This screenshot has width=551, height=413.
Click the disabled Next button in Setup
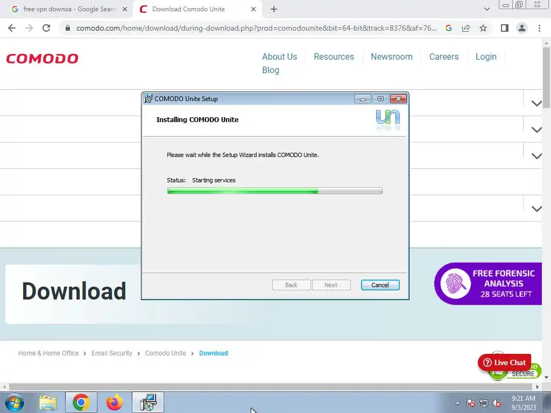tap(331, 285)
